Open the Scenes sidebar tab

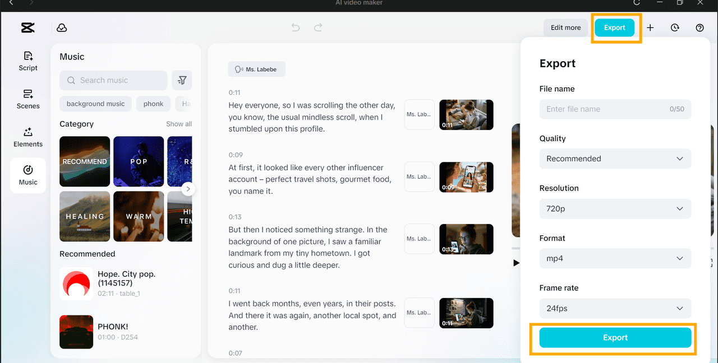click(28, 99)
